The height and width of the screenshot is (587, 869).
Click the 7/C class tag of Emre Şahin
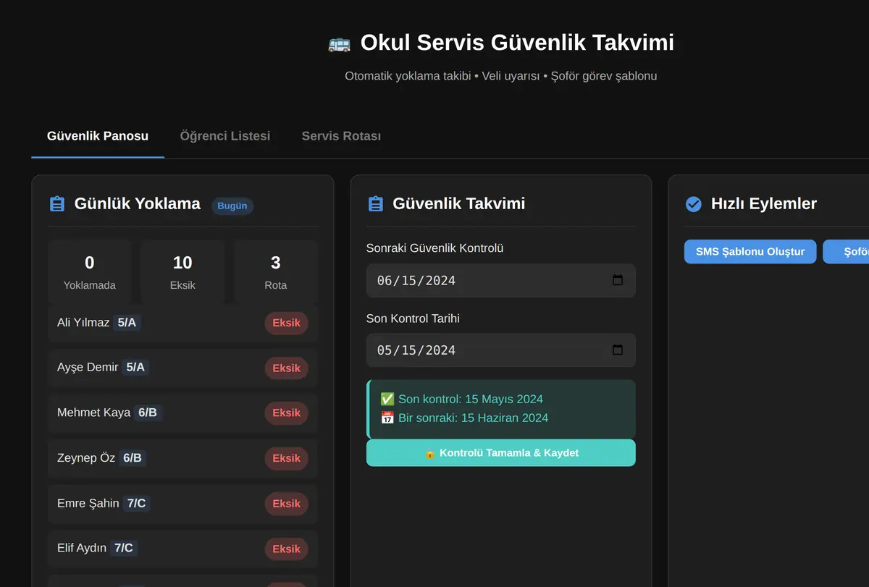[x=136, y=503]
